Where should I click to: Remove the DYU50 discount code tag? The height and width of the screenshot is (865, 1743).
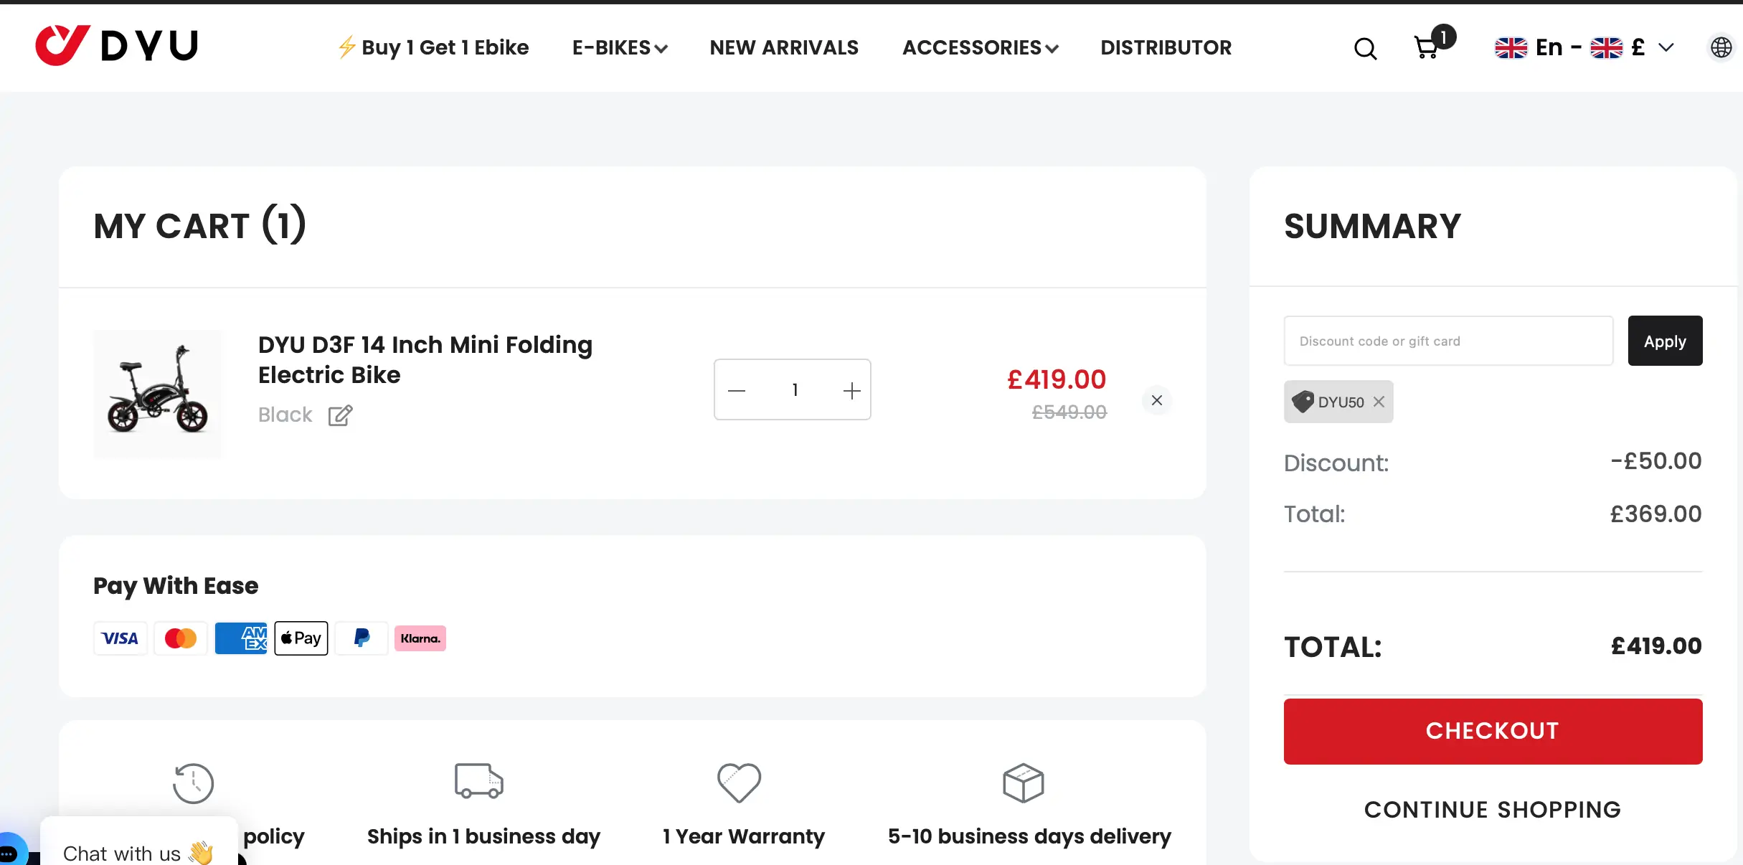[x=1378, y=402]
